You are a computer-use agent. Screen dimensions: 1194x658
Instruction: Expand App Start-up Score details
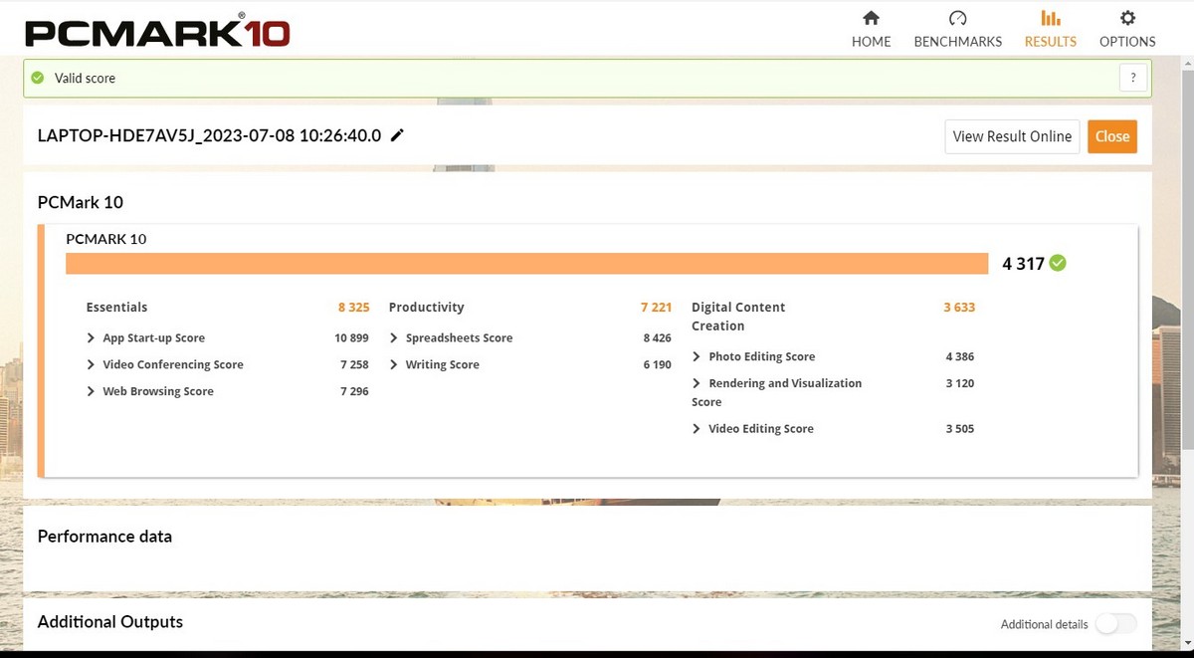click(92, 338)
